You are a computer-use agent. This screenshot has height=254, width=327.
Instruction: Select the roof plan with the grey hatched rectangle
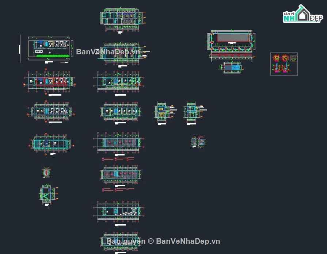tap(232, 41)
